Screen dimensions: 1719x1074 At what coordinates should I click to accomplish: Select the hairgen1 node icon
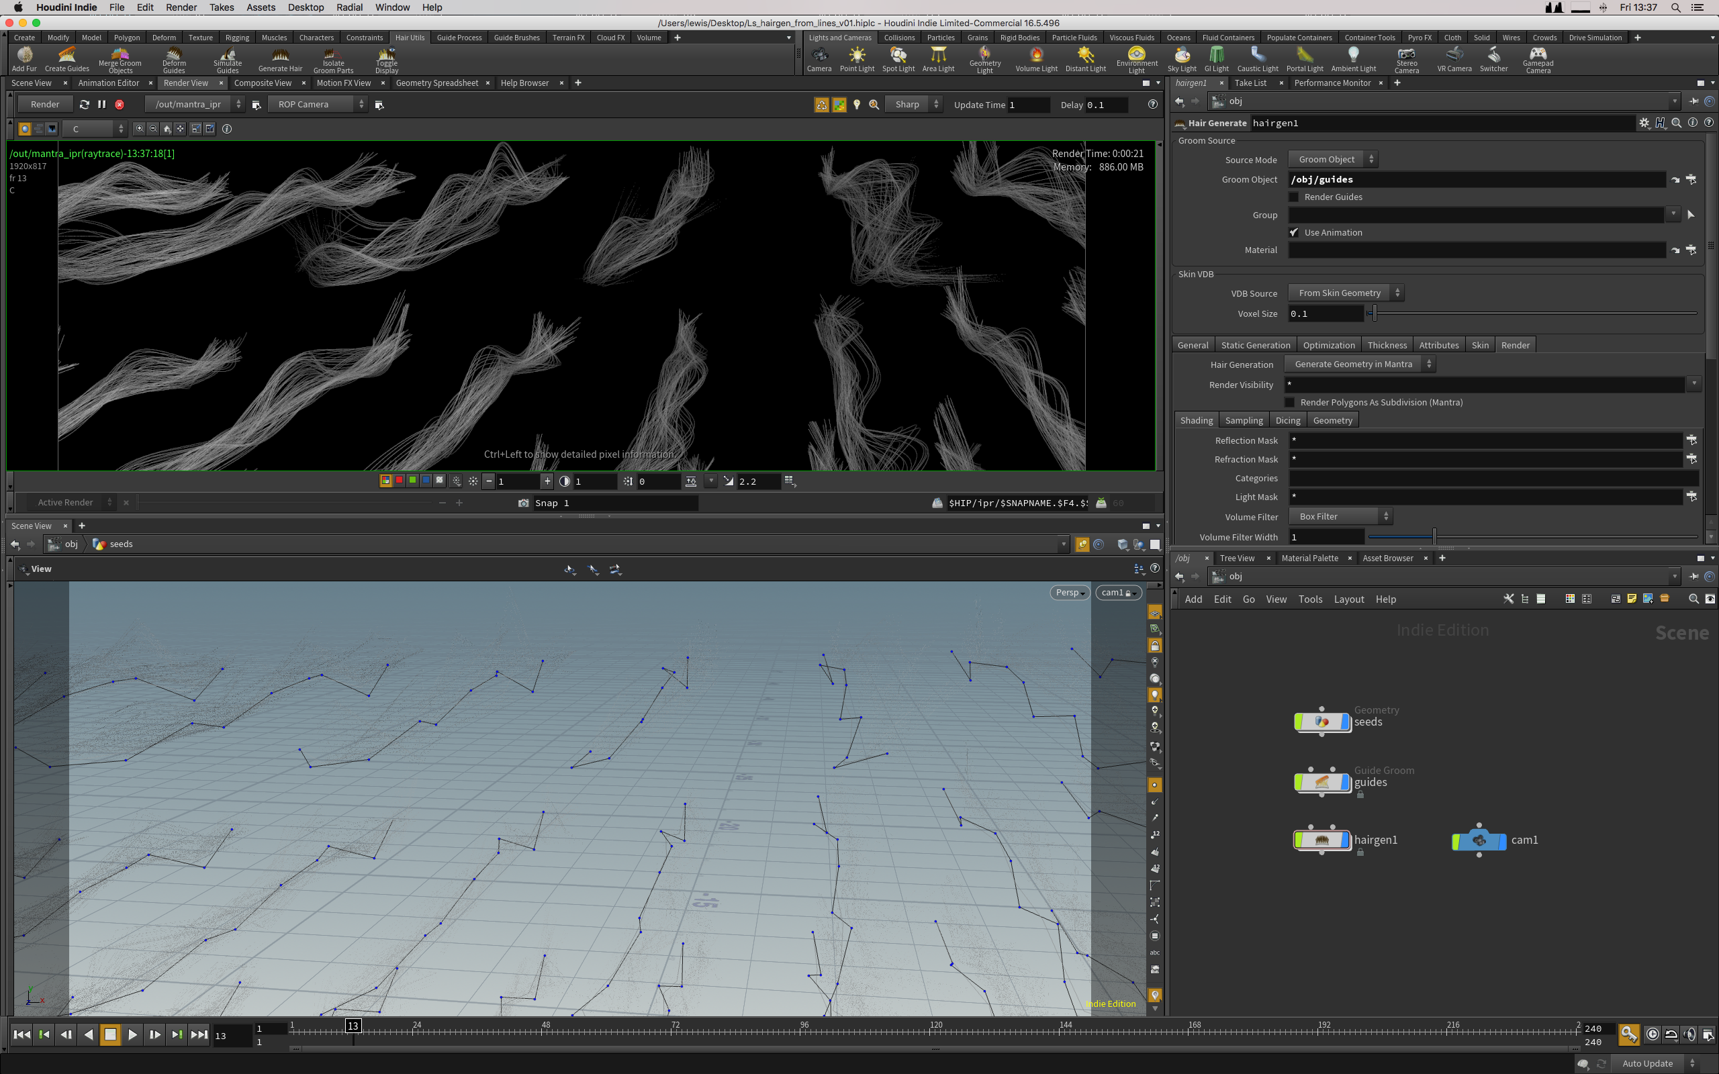[1321, 840]
